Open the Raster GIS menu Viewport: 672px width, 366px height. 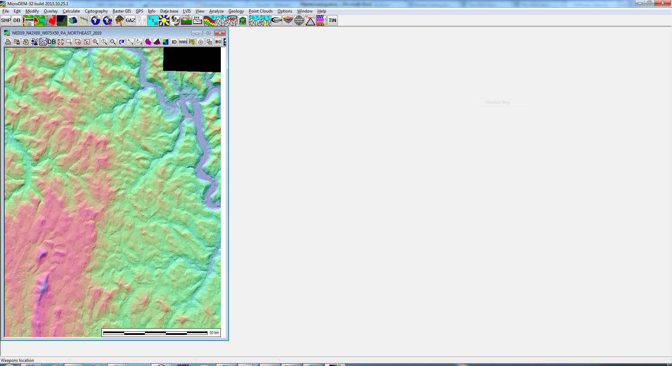(x=121, y=11)
